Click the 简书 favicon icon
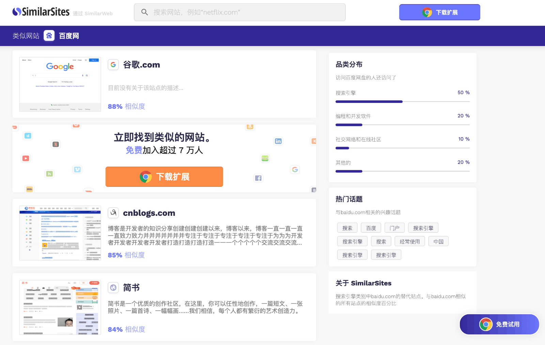 113,287
